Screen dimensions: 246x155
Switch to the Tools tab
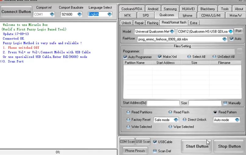[225, 9]
